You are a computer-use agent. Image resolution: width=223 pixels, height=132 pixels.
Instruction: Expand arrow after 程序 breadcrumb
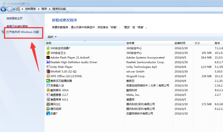point(50,9)
